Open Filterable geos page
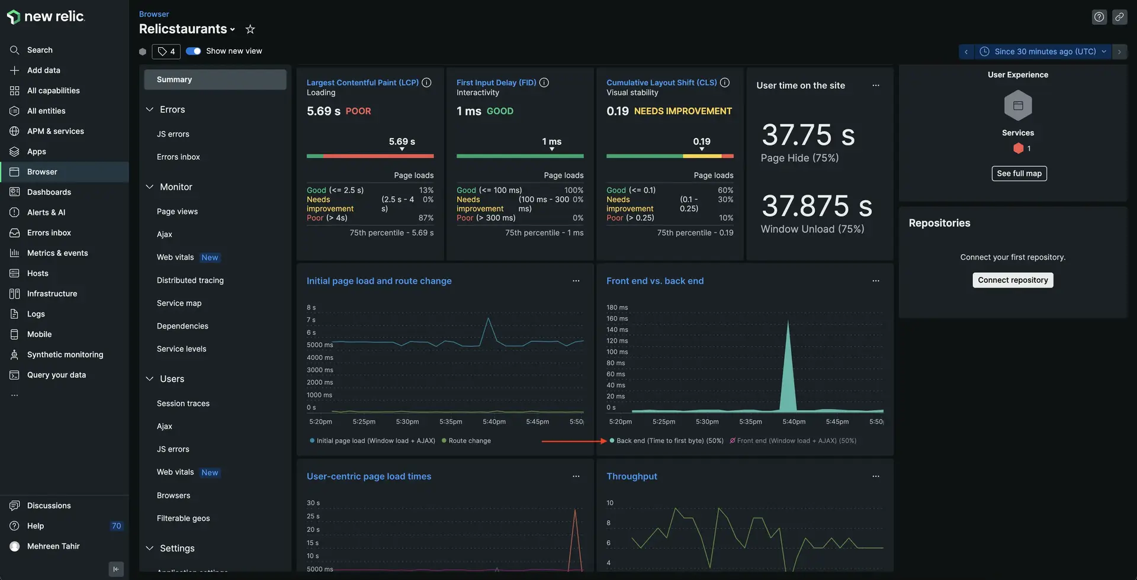 click(x=183, y=518)
